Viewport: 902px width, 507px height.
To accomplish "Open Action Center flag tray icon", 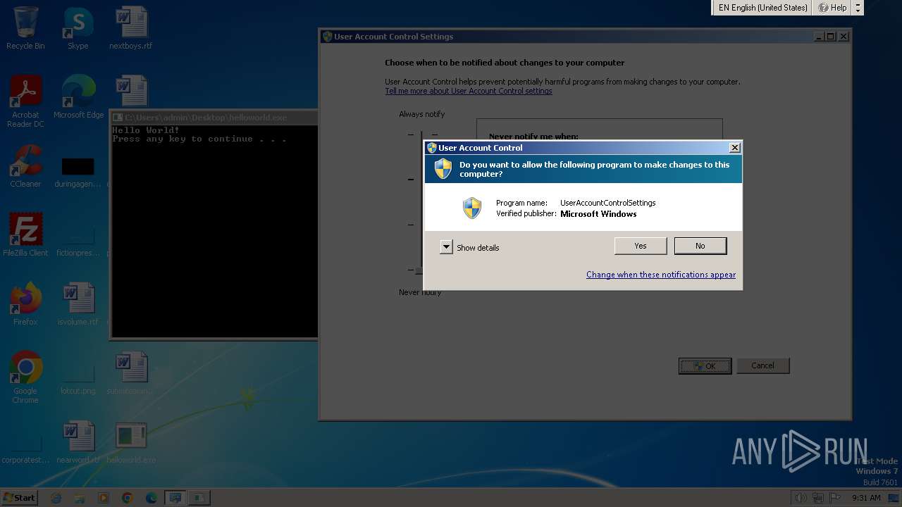I will click(x=835, y=498).
